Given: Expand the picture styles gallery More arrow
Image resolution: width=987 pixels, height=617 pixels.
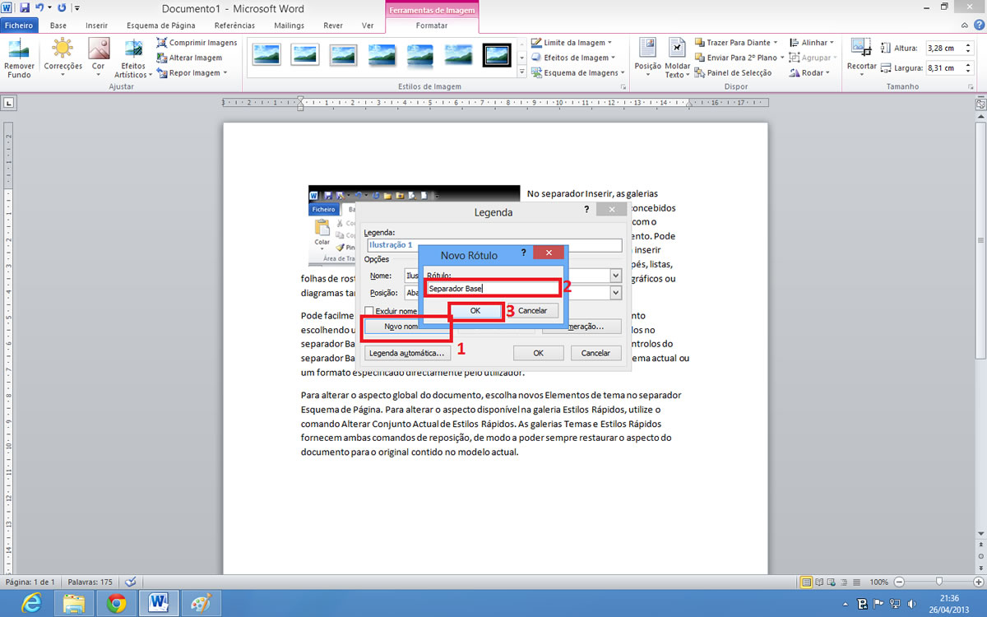Looking at the screenshot, I should click(522, 73).
